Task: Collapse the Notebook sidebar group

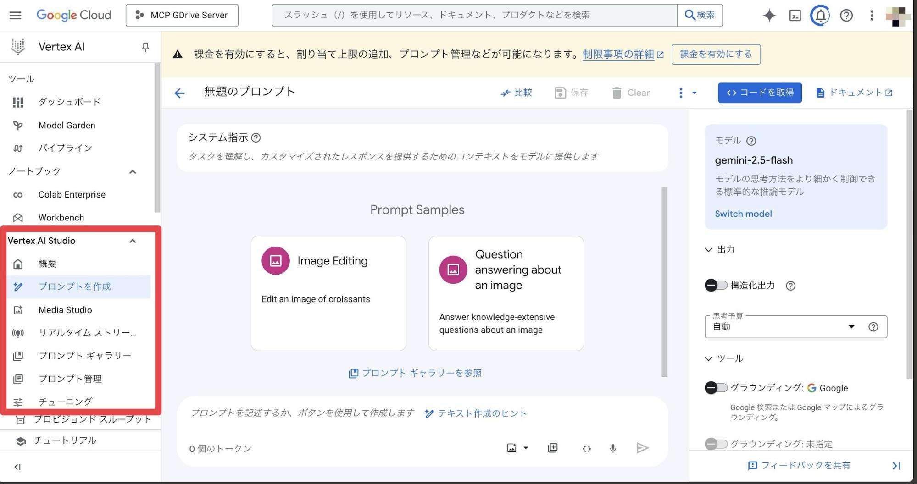Action: pos(133,171)
